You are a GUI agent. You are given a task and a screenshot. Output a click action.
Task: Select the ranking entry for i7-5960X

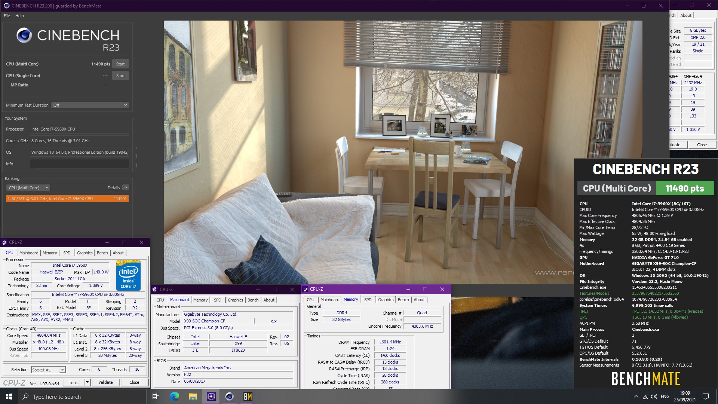(67, 199)
